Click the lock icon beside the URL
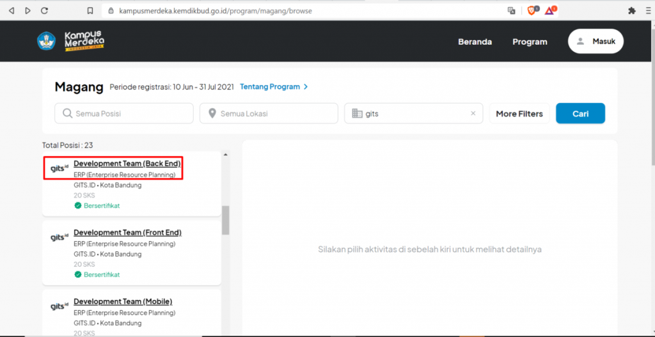 coord(111,11)
